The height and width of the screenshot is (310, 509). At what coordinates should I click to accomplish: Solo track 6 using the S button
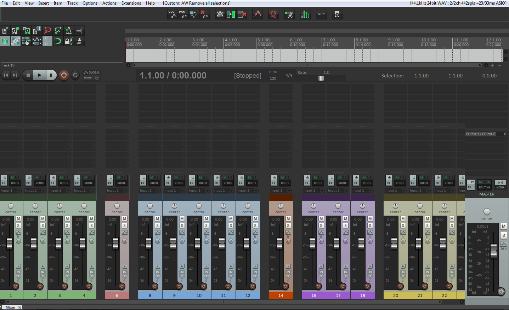(125, 226)
